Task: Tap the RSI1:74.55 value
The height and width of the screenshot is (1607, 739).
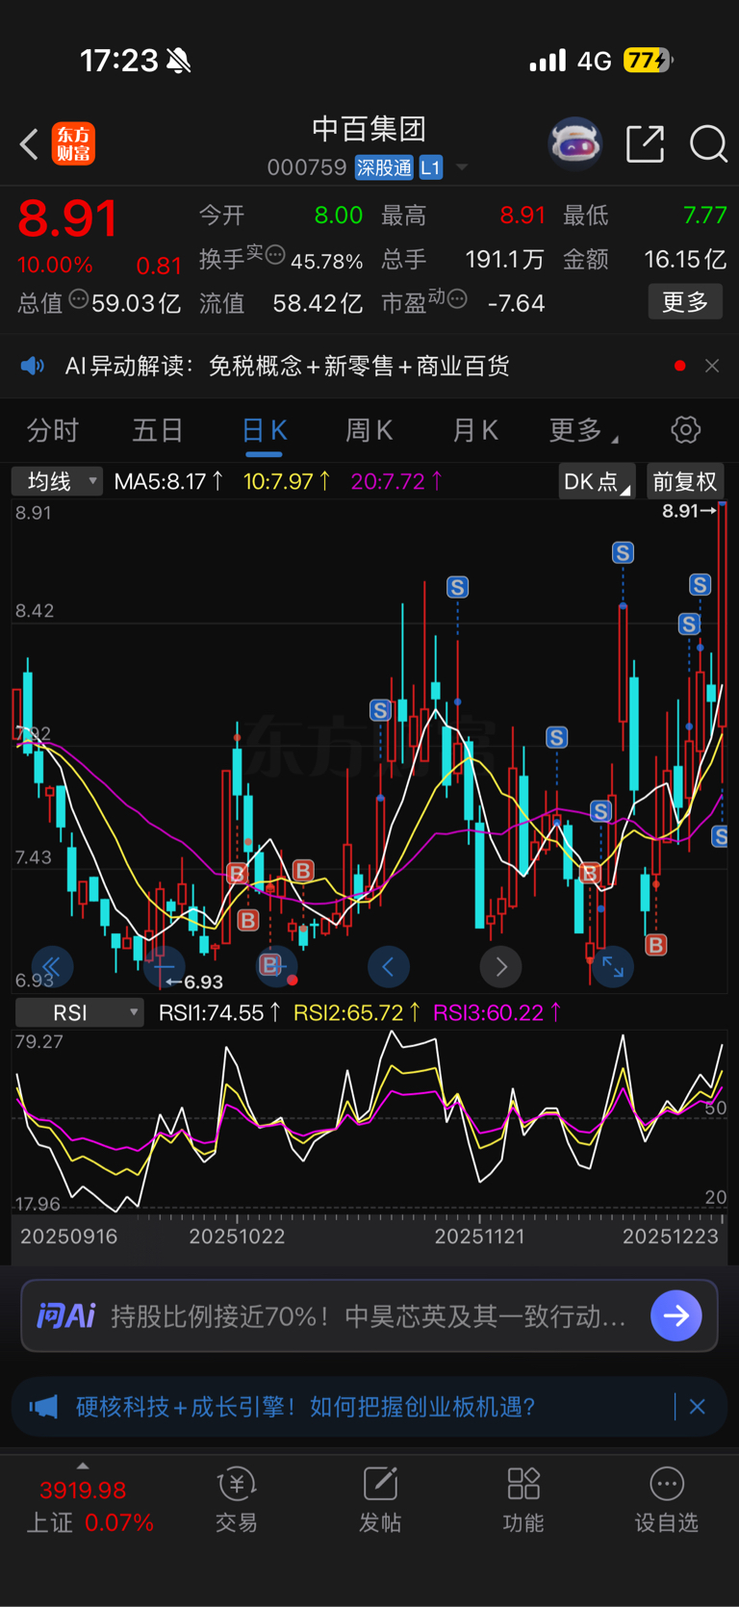Action: [219, 1012]
